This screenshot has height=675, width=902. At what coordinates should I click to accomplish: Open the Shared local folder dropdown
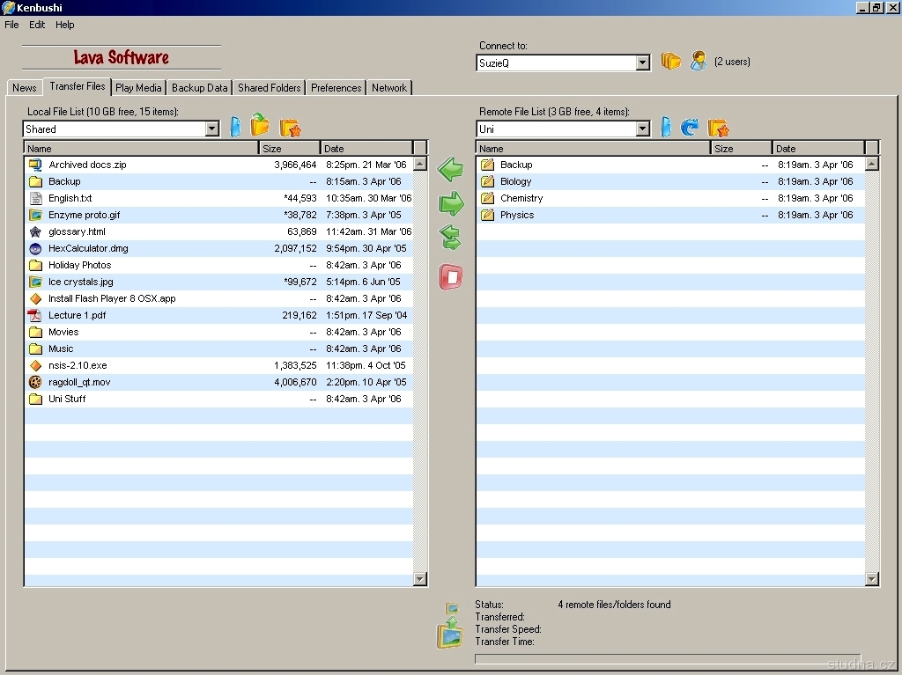click(211, 129)
